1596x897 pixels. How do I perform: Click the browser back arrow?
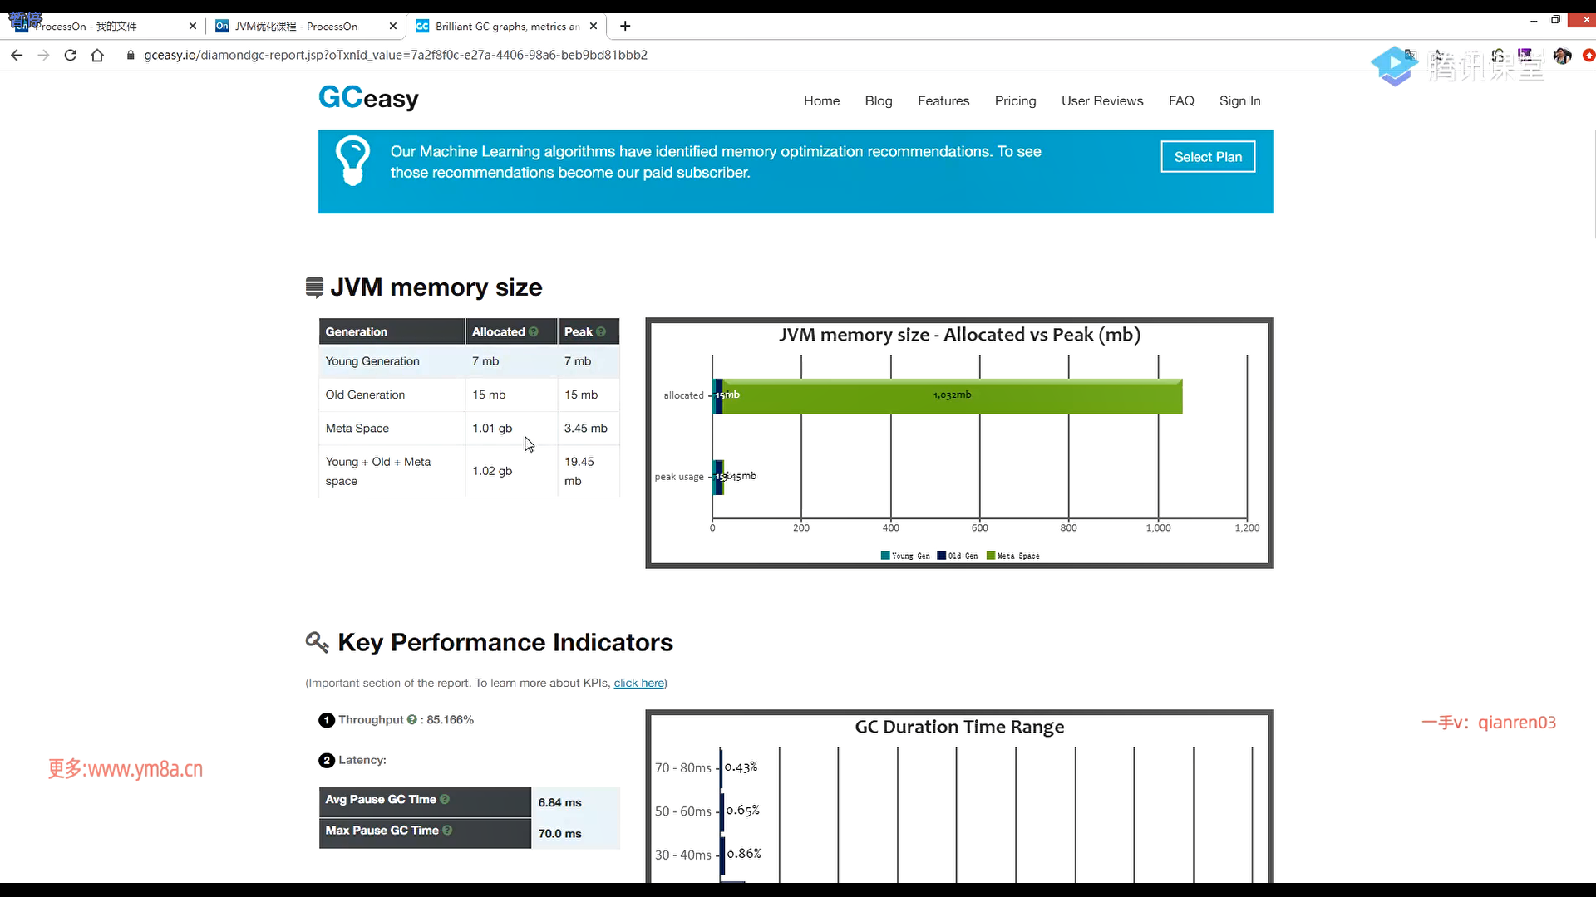pyautogui.click(x=17, y=55)
